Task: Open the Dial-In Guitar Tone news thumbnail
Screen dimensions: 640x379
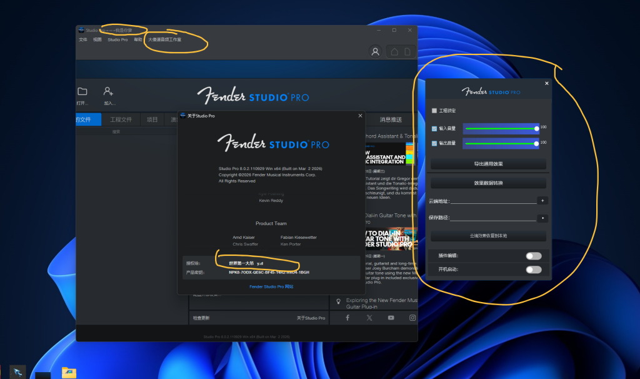Action: pos(391,239)
